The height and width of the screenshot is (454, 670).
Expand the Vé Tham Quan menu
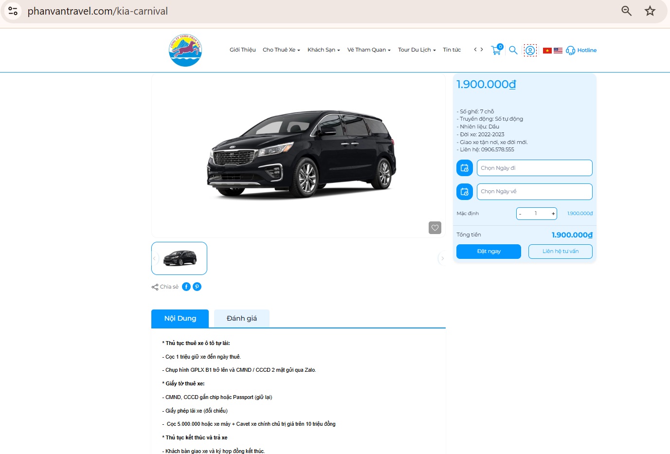coord(368,50)
